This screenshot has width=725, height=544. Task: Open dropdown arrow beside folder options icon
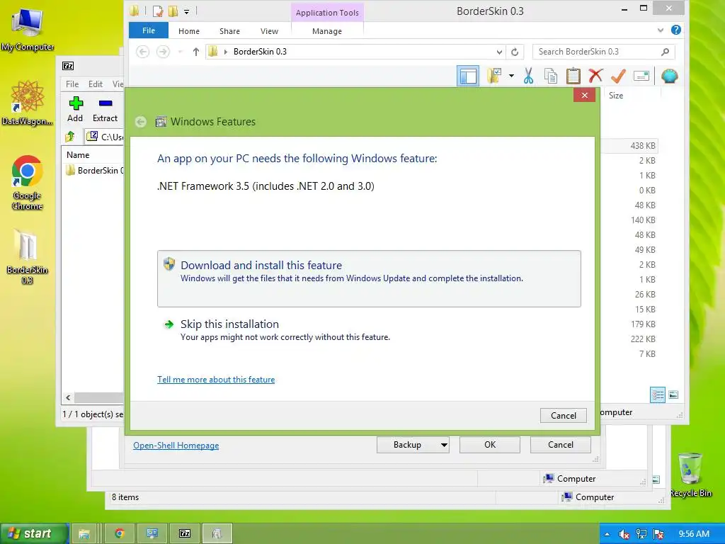click(x=511, y=76)
